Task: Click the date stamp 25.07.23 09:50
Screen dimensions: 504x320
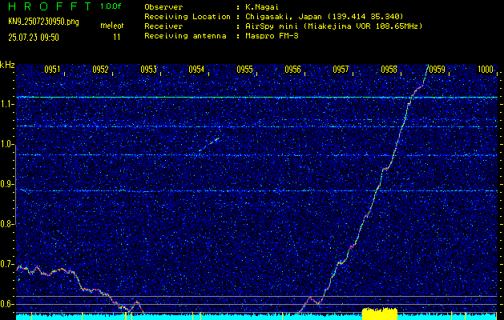Action: coord(34,38)
